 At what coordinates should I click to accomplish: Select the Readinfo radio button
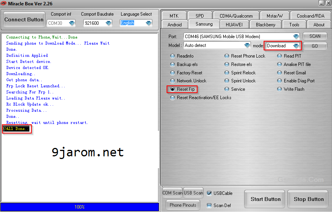pos(173,56)
